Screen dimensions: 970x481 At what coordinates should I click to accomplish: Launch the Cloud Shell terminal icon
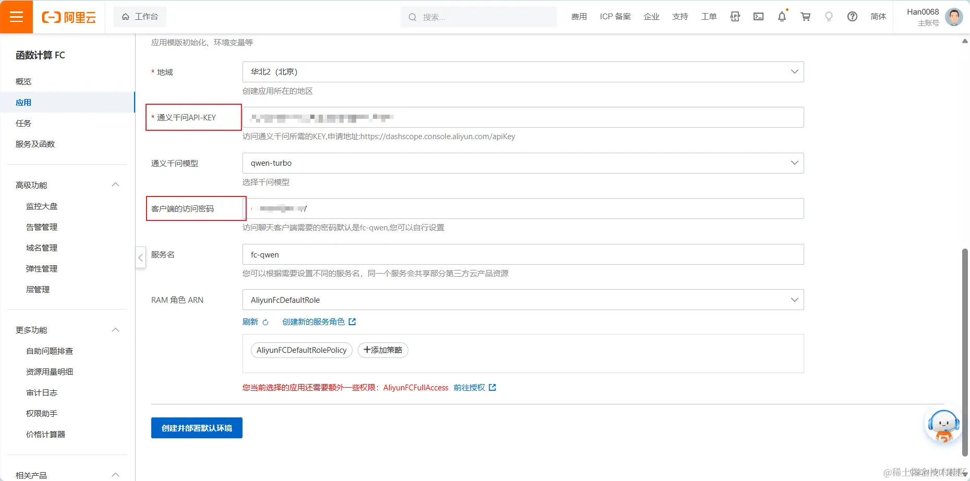click(758, 17)
